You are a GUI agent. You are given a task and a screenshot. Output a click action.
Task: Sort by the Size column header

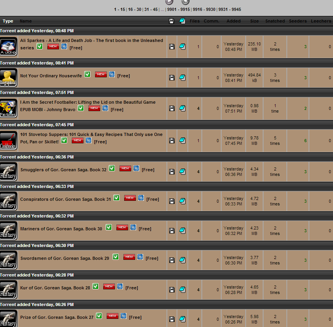coord(255,21)
